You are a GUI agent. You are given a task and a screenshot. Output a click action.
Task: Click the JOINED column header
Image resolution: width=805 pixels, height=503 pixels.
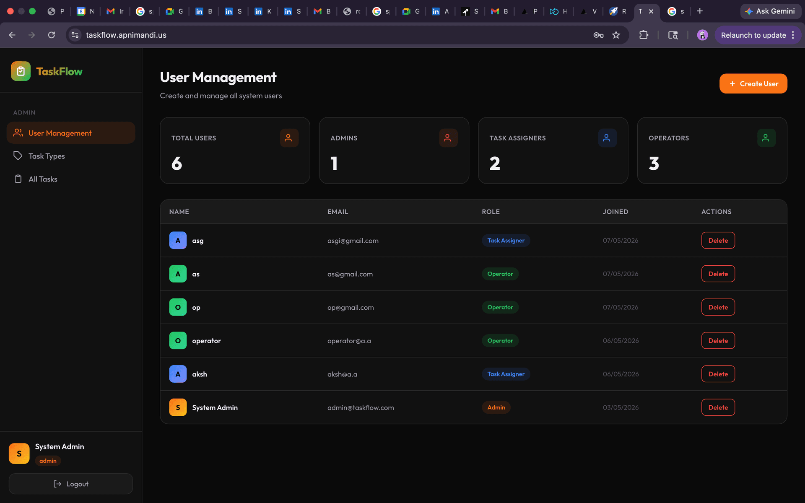click(x=615, y=212)
